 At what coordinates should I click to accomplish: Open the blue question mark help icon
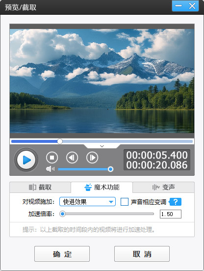click(175, 202)
